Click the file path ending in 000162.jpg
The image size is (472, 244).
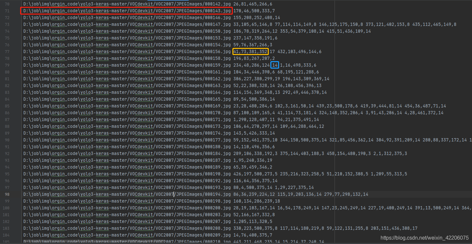click(x=127, y=79)
